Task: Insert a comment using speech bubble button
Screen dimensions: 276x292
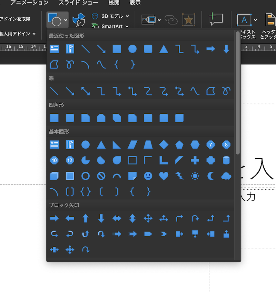Action: point(216,20)
